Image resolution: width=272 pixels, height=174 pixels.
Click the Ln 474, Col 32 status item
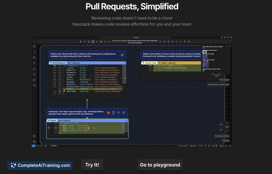(183, 146)
